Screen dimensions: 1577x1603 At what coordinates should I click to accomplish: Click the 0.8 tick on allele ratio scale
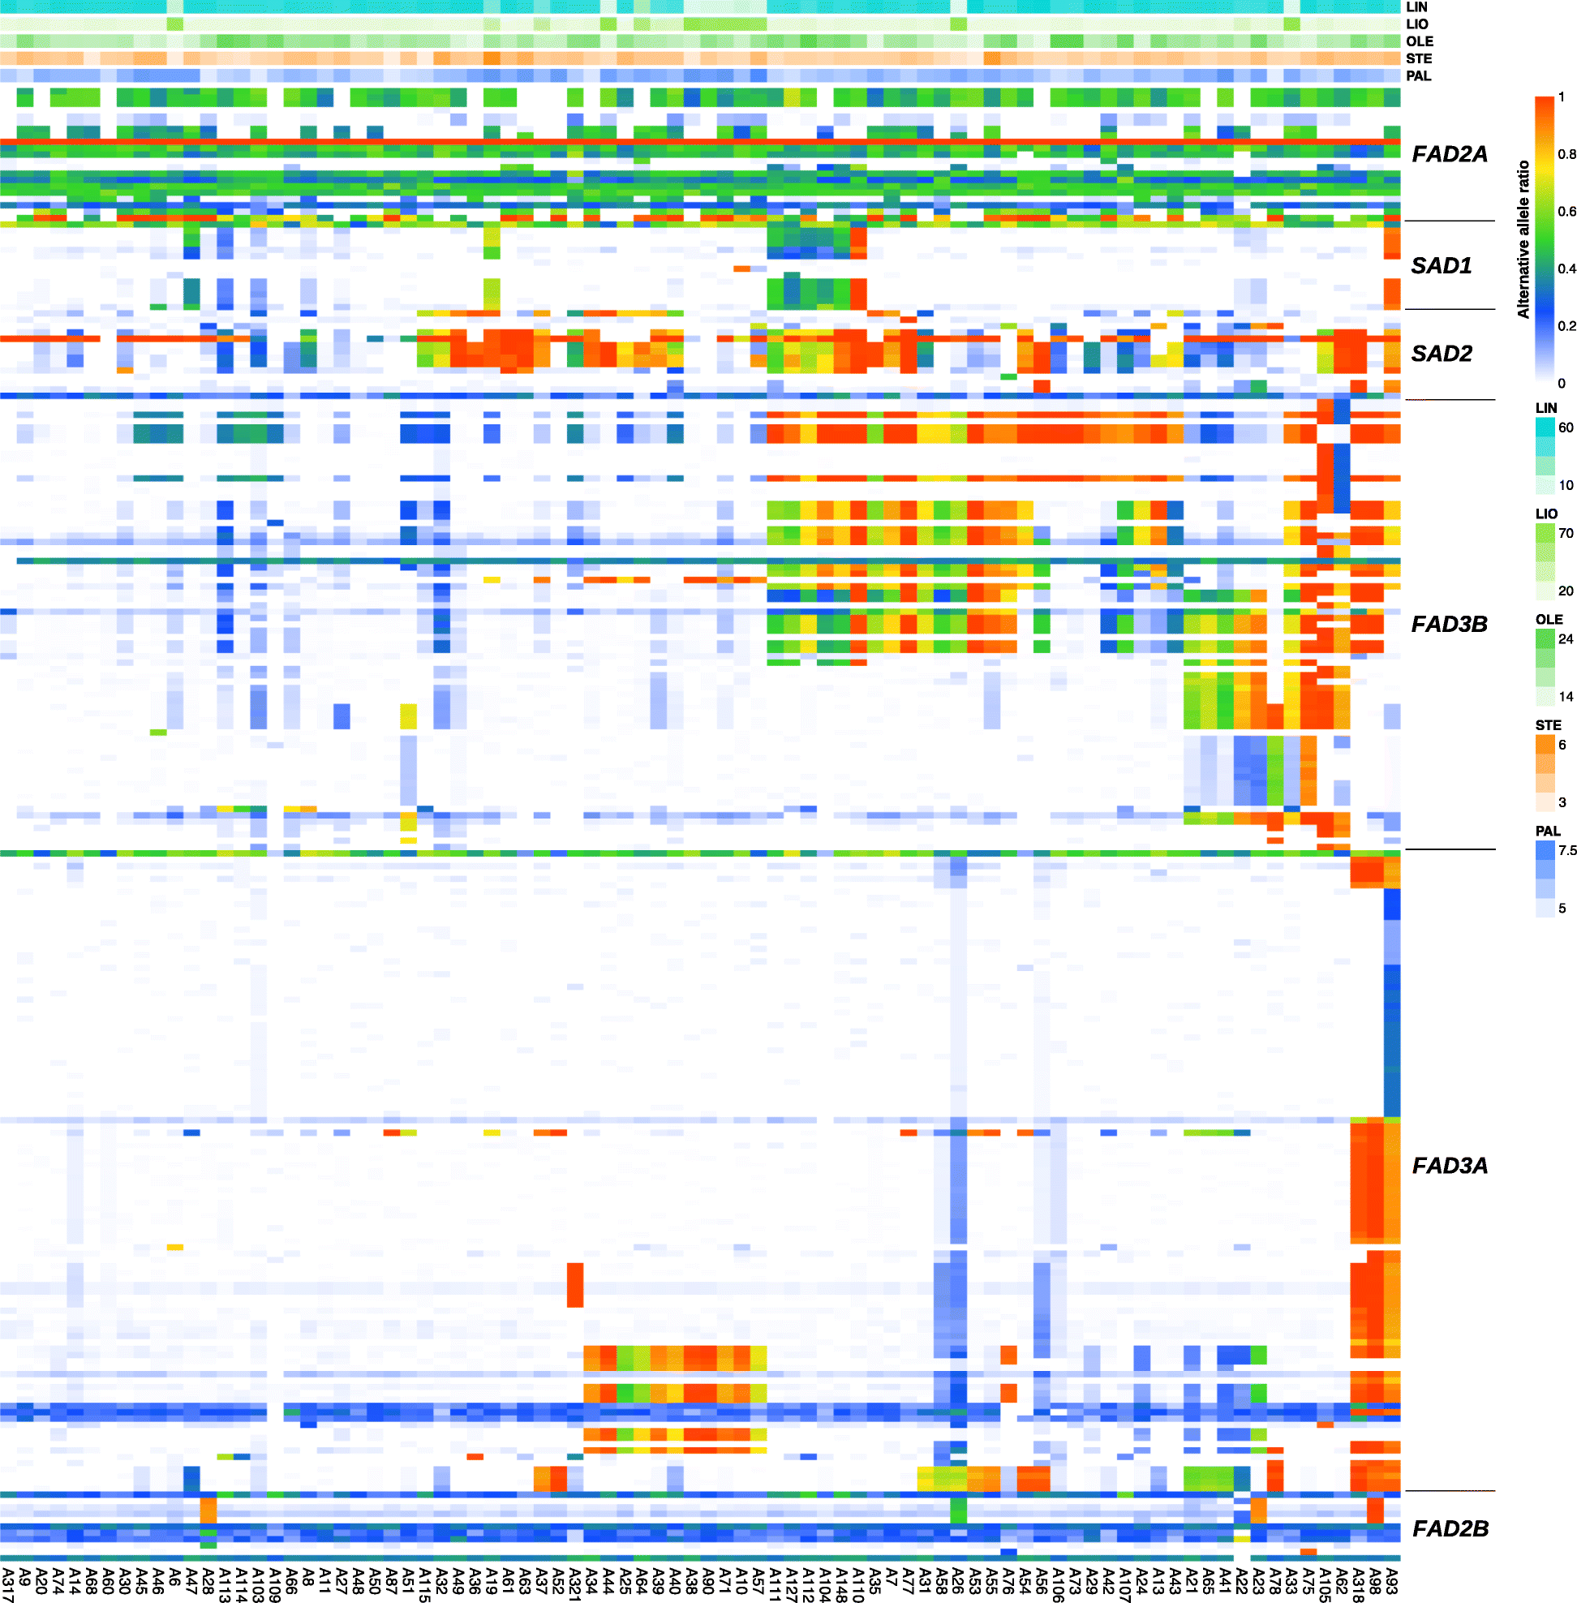[1566, 154]
